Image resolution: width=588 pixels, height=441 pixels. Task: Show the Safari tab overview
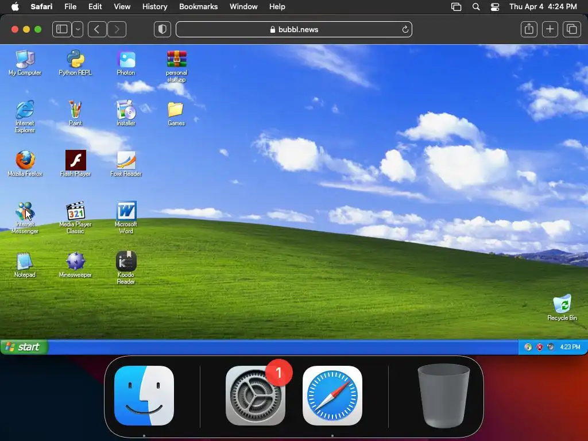tap(571, 29)
